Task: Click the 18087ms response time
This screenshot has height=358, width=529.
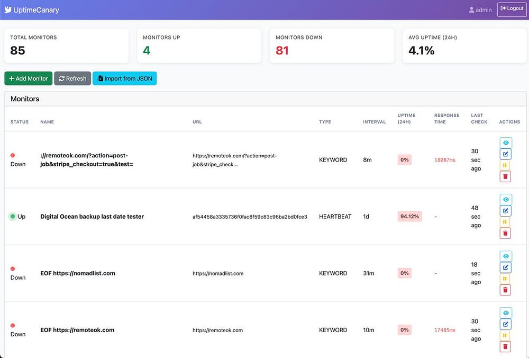Action: point(445,160)
